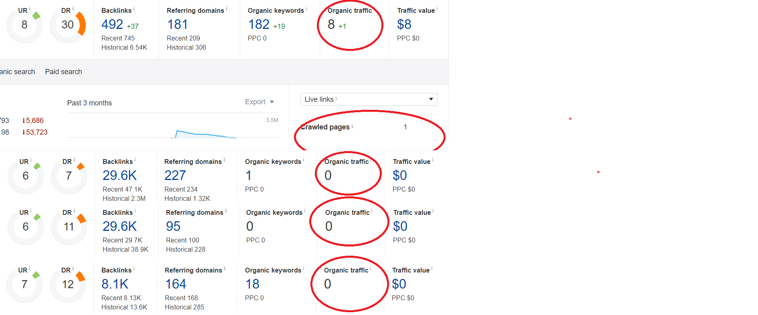Screen dimensions: 758x315
Task: Open the 182 organic keywords link
Action: tap(259, 24)
